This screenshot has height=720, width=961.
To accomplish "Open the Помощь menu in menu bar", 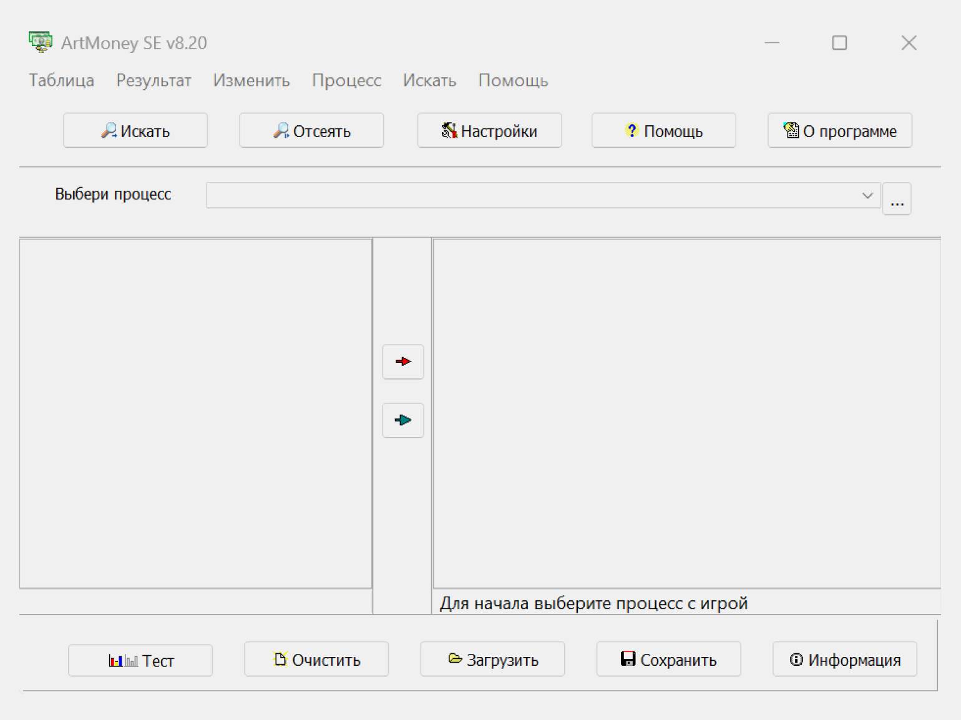I will (x=513, y=80).
